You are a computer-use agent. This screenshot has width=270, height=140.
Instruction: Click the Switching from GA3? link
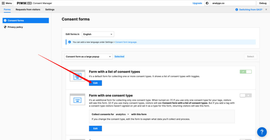(x=251, y=10)
